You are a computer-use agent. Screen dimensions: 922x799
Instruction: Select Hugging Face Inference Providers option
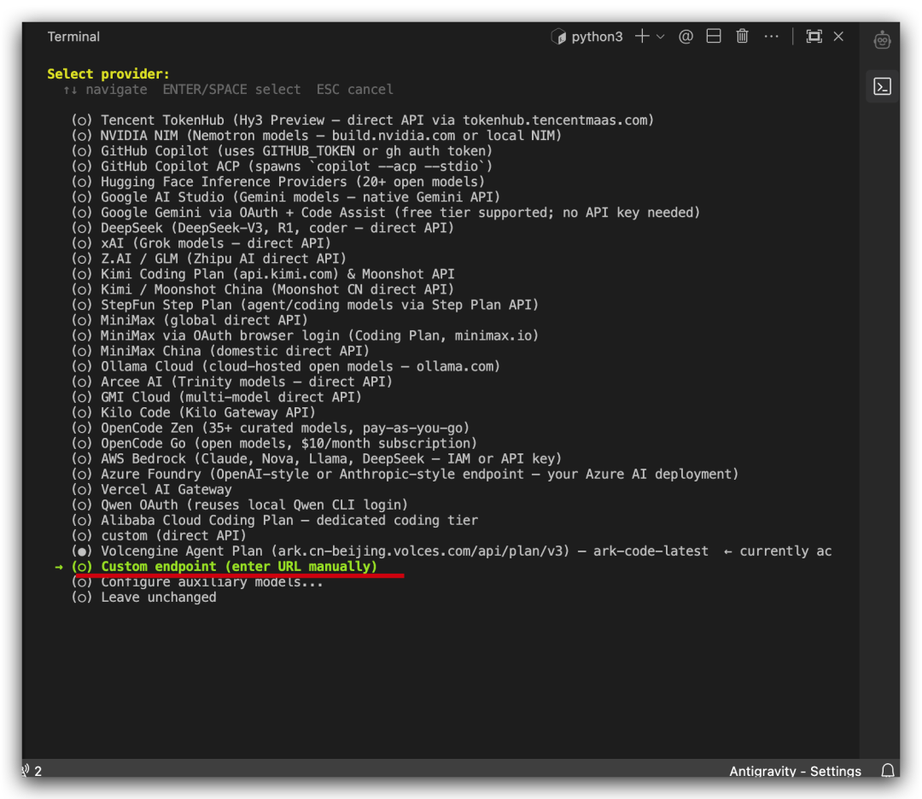click(278, 182)
